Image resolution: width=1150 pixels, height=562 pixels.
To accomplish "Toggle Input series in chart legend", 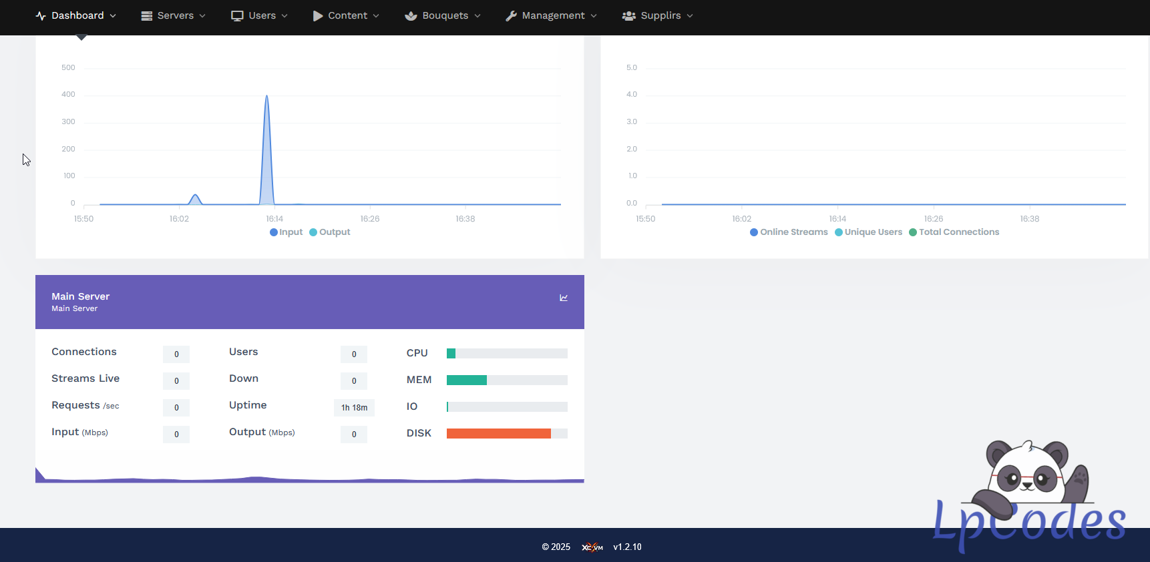I will click(286, 232).
